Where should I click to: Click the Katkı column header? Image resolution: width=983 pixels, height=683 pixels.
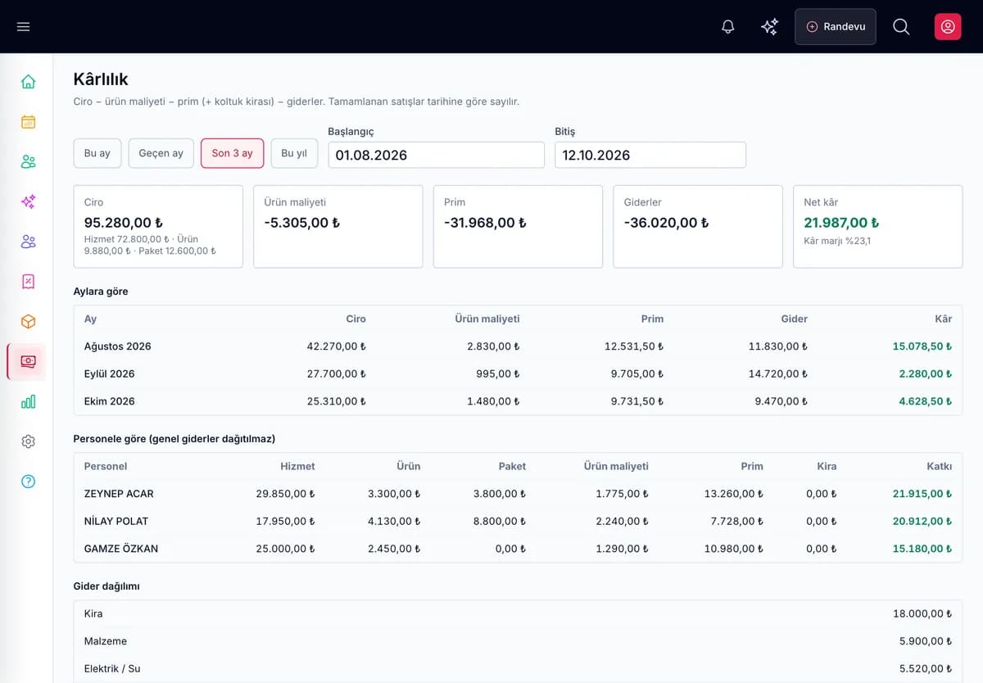point(940,466)
